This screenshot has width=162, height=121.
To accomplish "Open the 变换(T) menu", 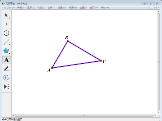I will pyautogui.click(x=51, y=8).
